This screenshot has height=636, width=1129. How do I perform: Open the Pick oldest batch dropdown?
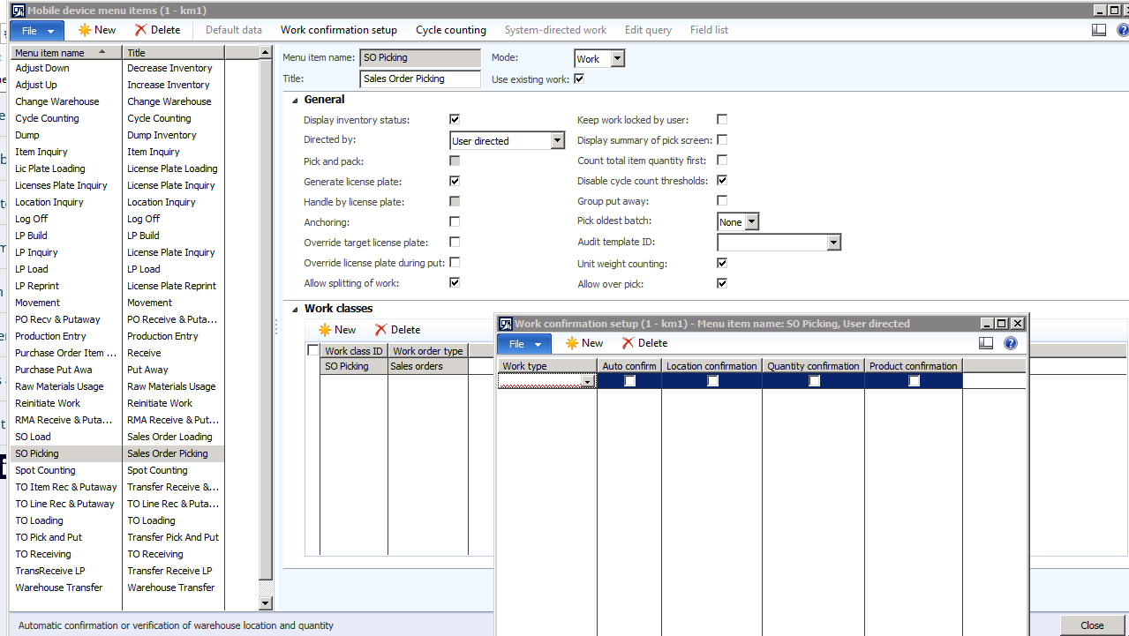pos(752,222)
